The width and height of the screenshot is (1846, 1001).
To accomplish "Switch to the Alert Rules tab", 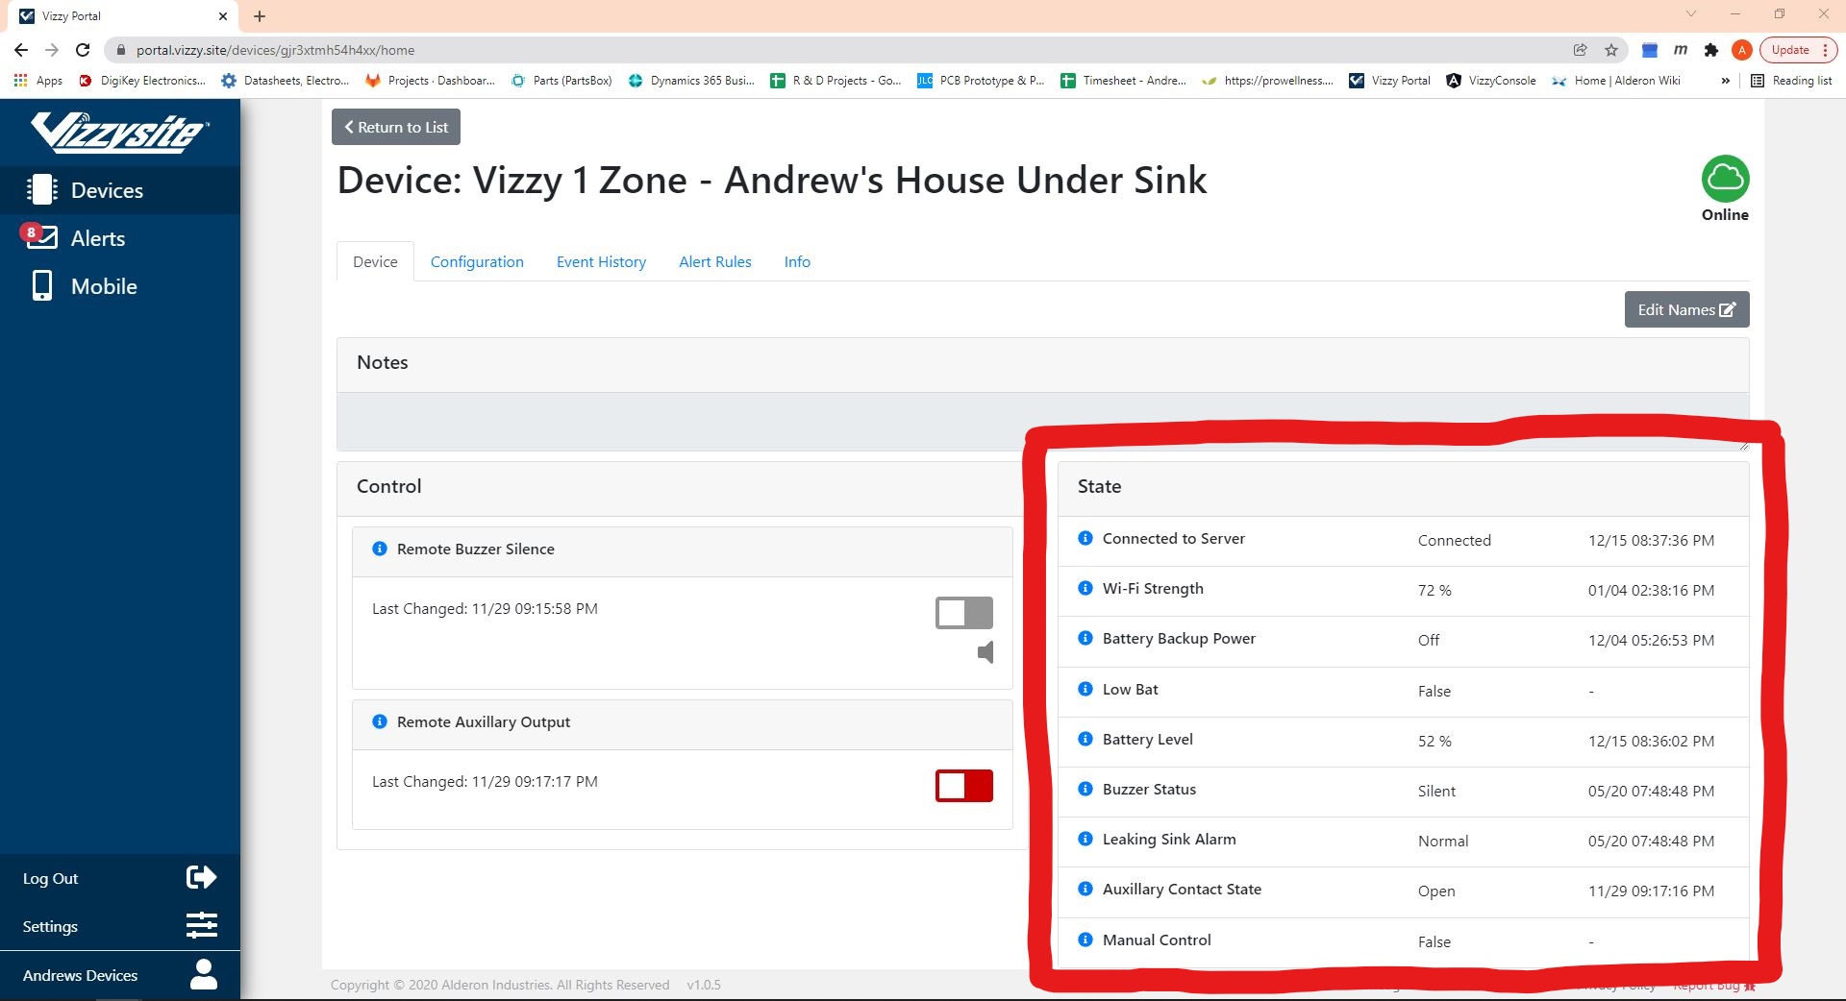I will coord(715,261).
